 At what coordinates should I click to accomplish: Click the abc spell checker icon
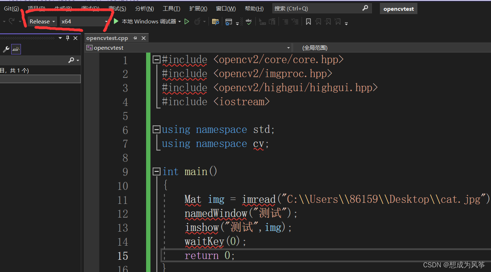coord(249,22)
